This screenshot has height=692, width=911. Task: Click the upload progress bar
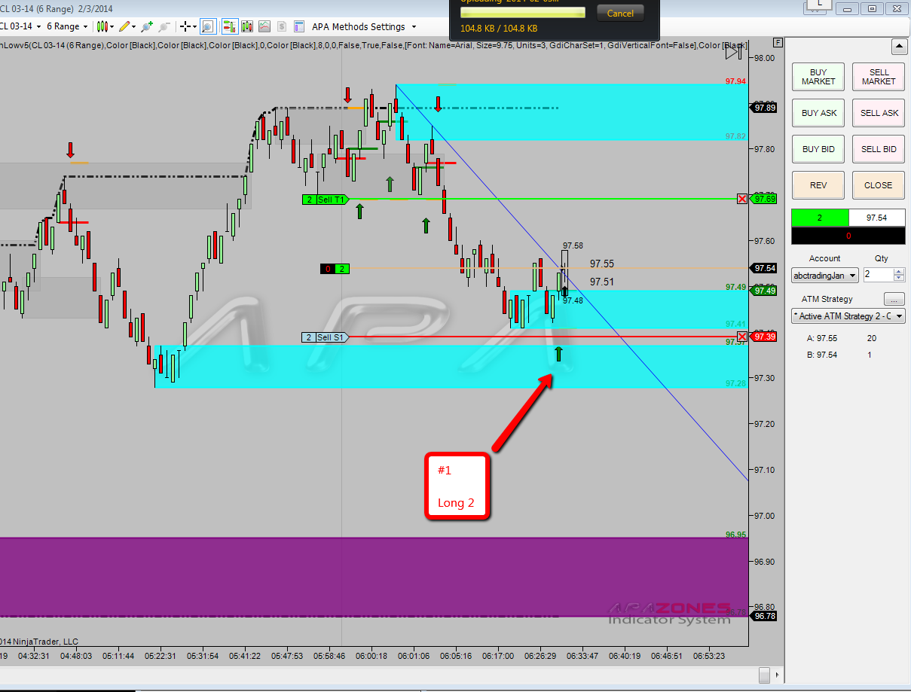tap(523, 13)
